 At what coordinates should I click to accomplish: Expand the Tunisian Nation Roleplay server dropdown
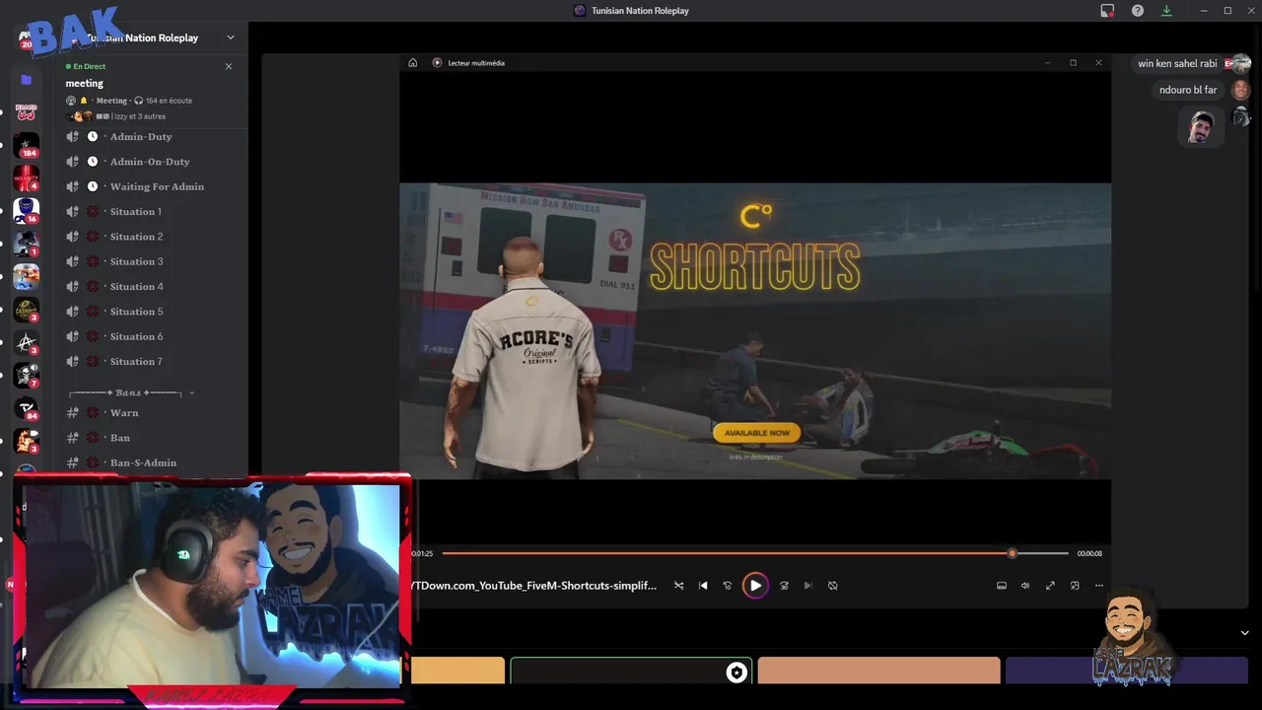(231, 37)
